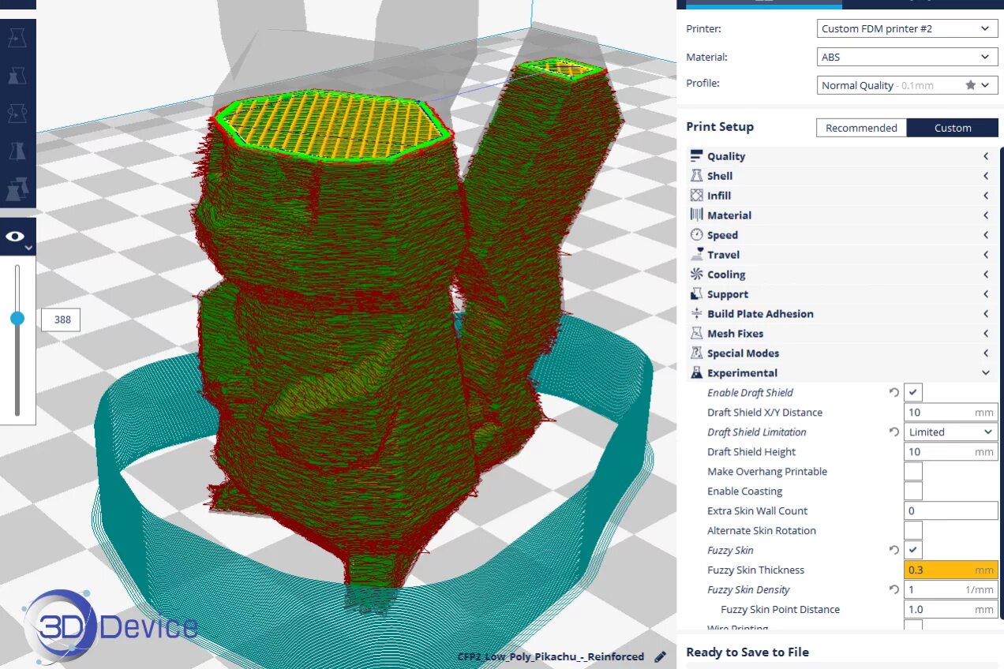
Task: Enable Coasting checkbox
Action: (x=913, y=491)
